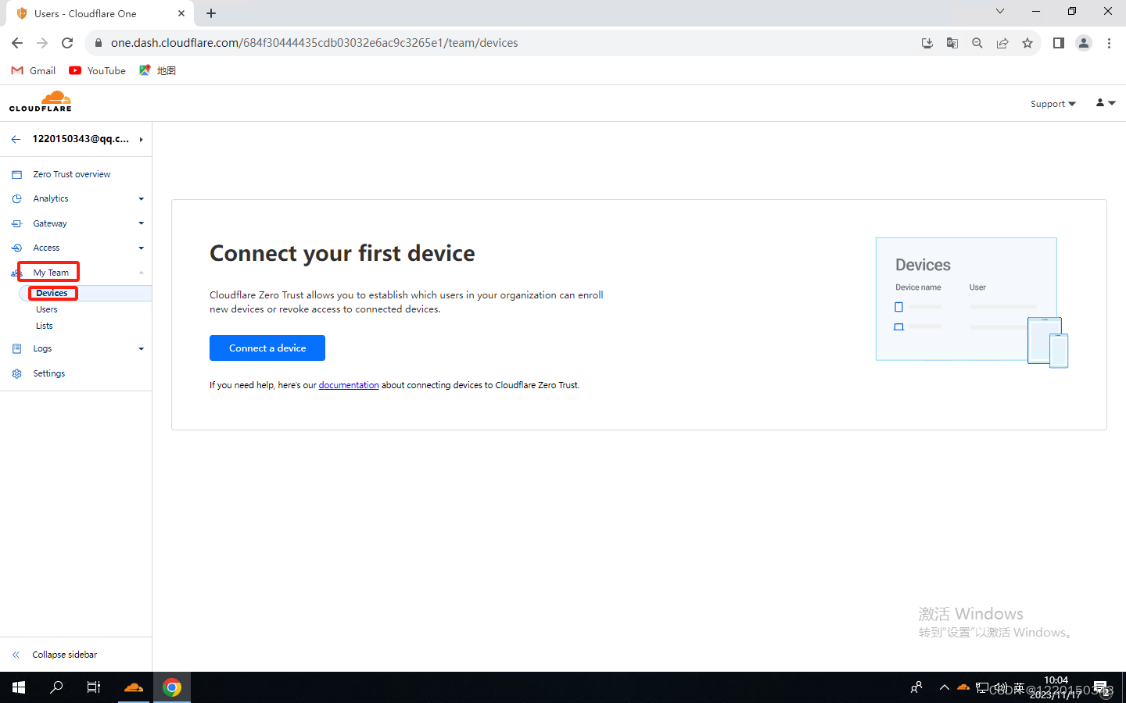Click the back arrow next to account name

click(x=16, y=139)
